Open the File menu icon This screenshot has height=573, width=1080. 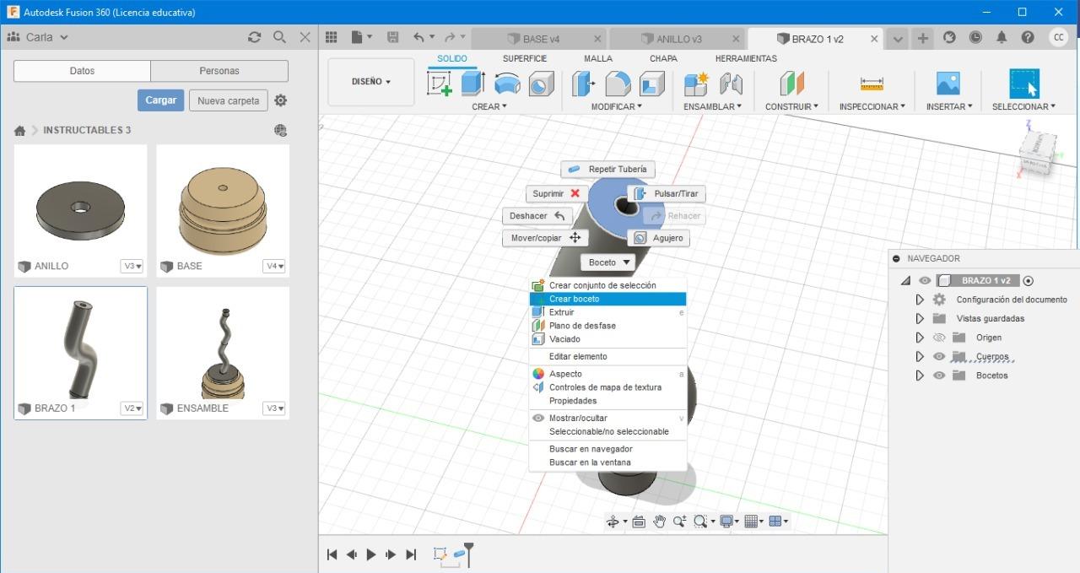[361, 37]
